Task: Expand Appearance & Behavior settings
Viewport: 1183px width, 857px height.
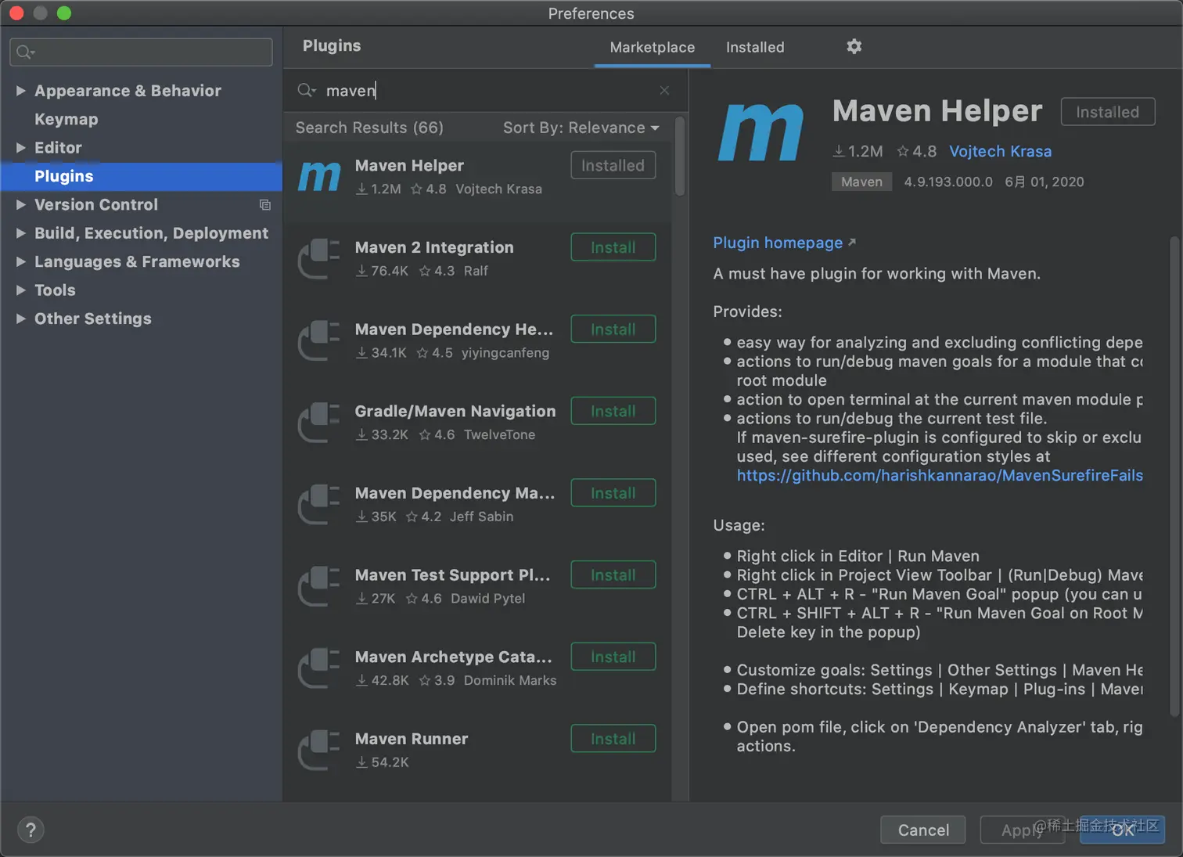Action: tap(21, 91)
